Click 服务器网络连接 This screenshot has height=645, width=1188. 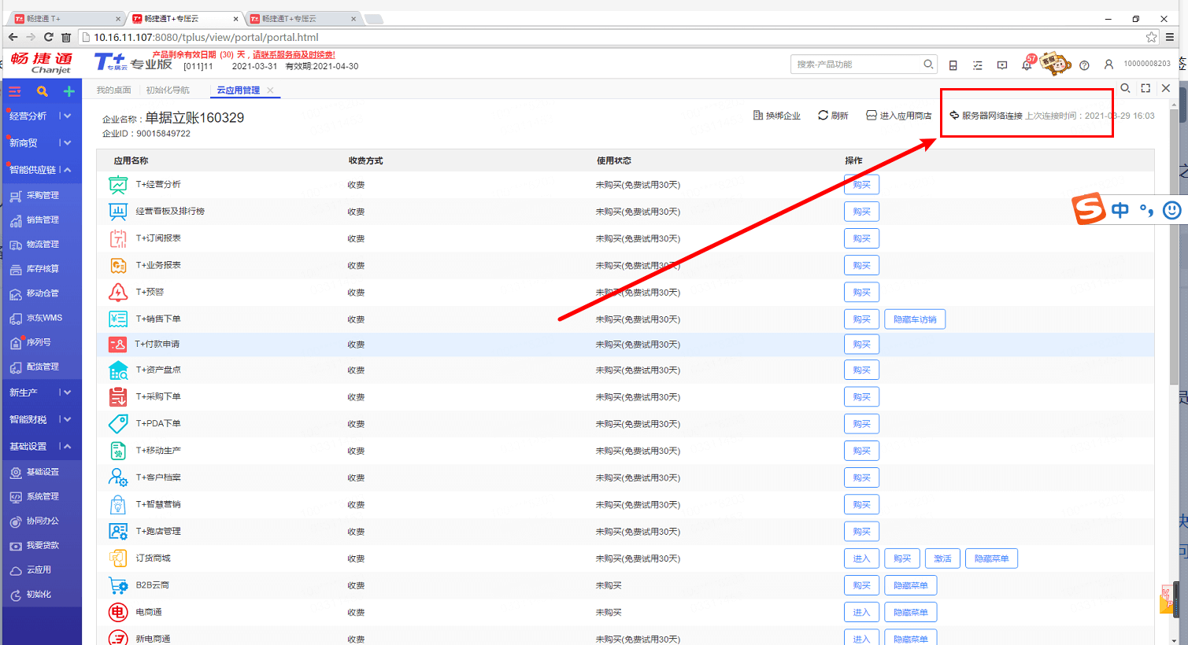(986, 116)
